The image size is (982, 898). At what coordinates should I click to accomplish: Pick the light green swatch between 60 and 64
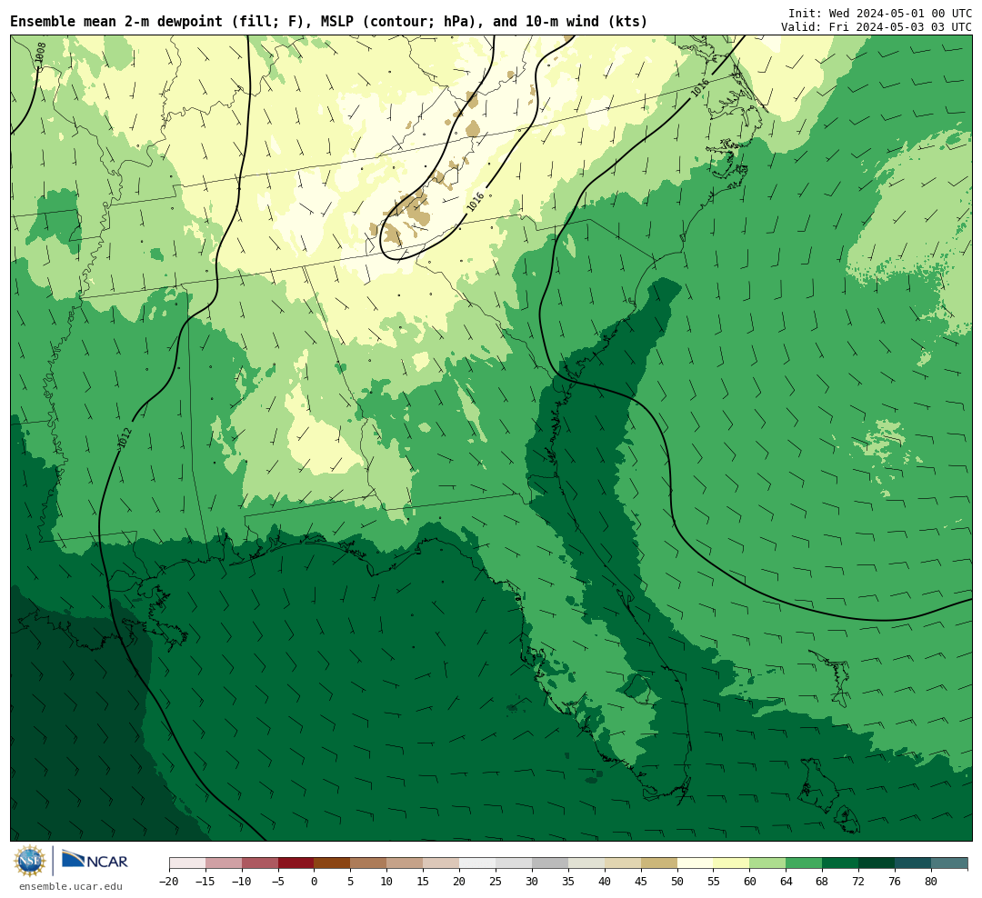pyautogui.click(x=767, y=863)
